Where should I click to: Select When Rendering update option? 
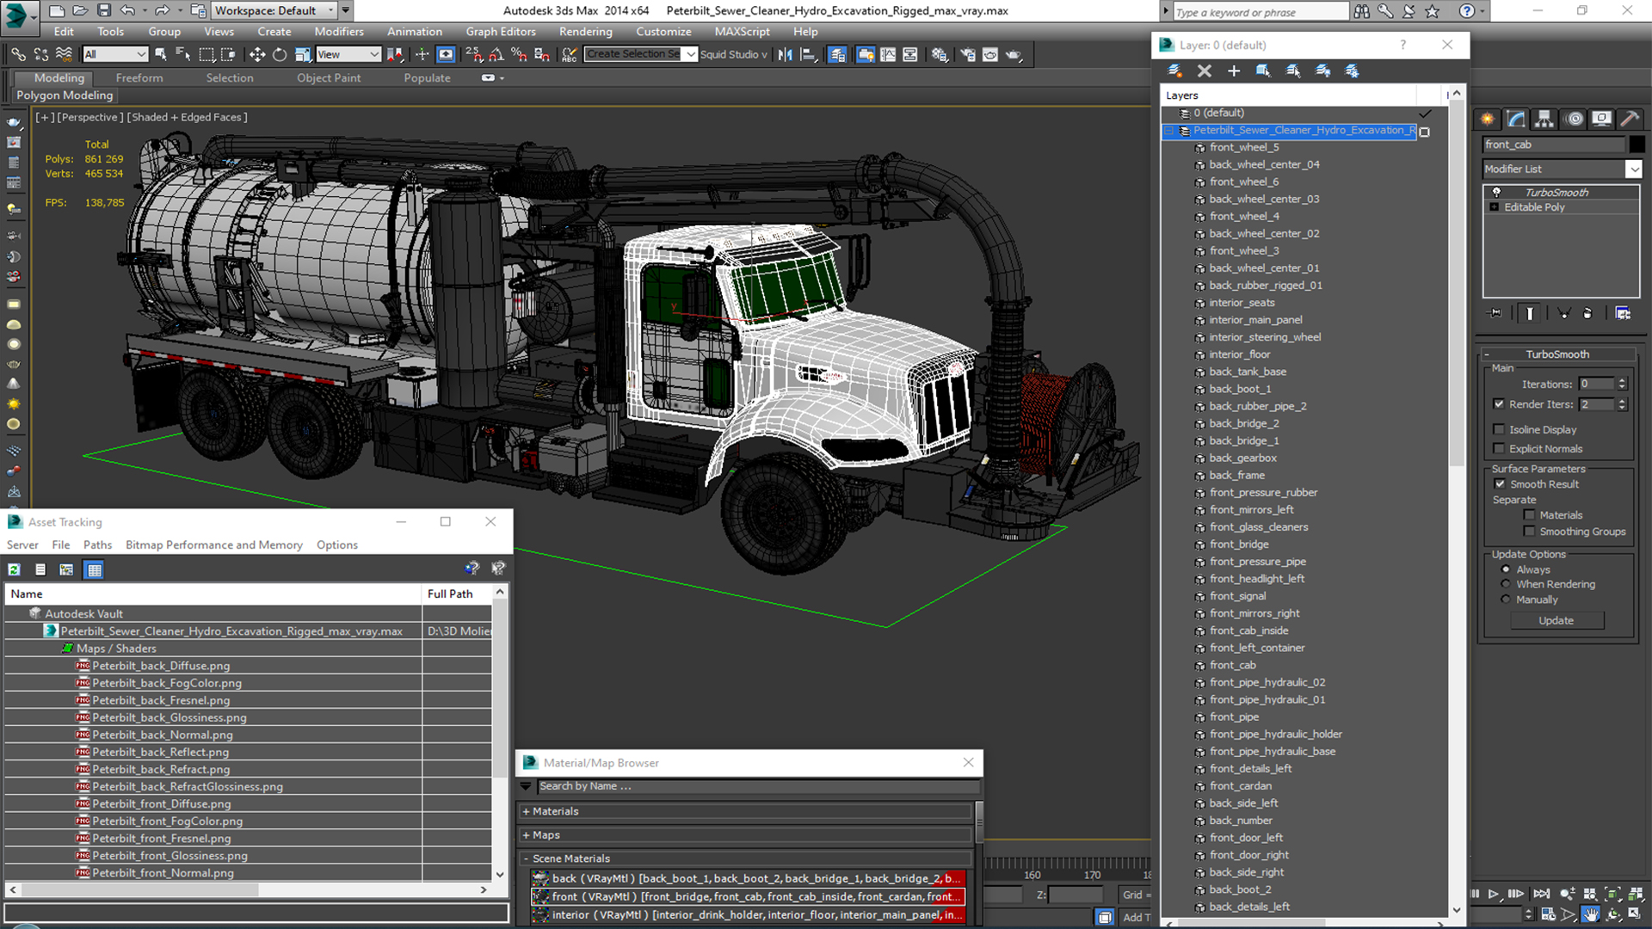tap(1506, 584)
